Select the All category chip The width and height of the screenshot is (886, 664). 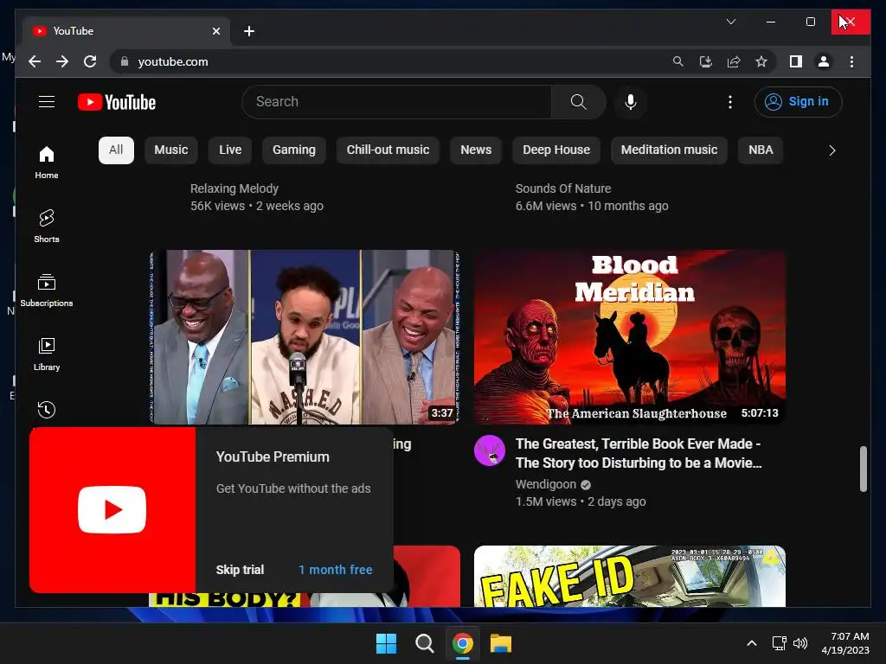(116, 150)
